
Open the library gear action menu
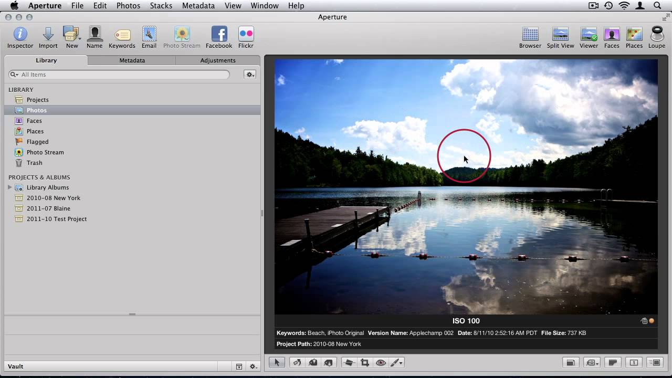click(250, 75)
